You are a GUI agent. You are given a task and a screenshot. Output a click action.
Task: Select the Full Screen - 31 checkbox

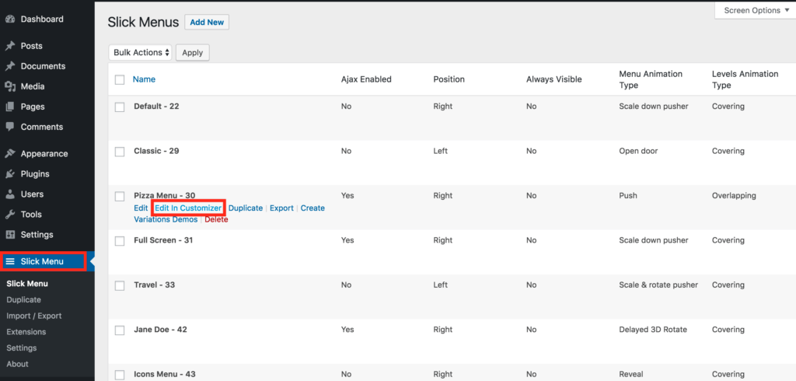(120, 241)
